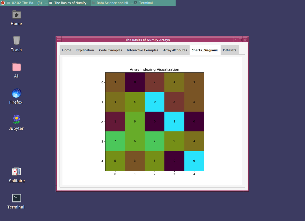Switch to Data Science and ML taskbar window
The image size is (305, 221).
pyautogui.click(x=112, y=3)
